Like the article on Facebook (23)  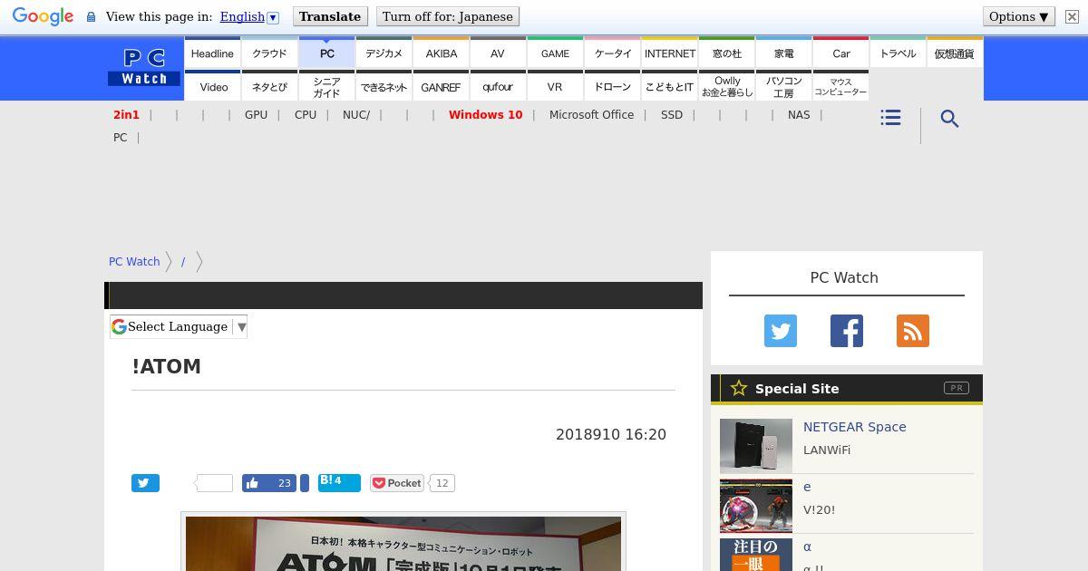[269, 483]
